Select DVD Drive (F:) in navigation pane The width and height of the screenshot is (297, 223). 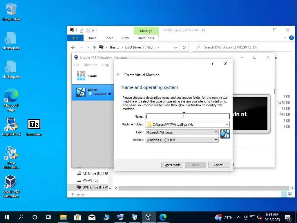92,187
